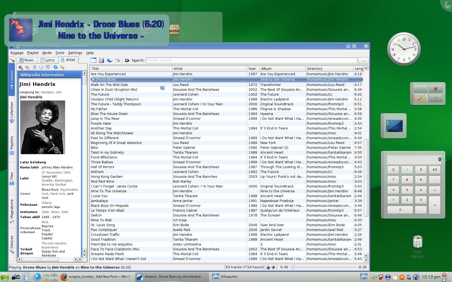Open the Files sidebar panel
452x282 pixels.
(x=12, y=178)
